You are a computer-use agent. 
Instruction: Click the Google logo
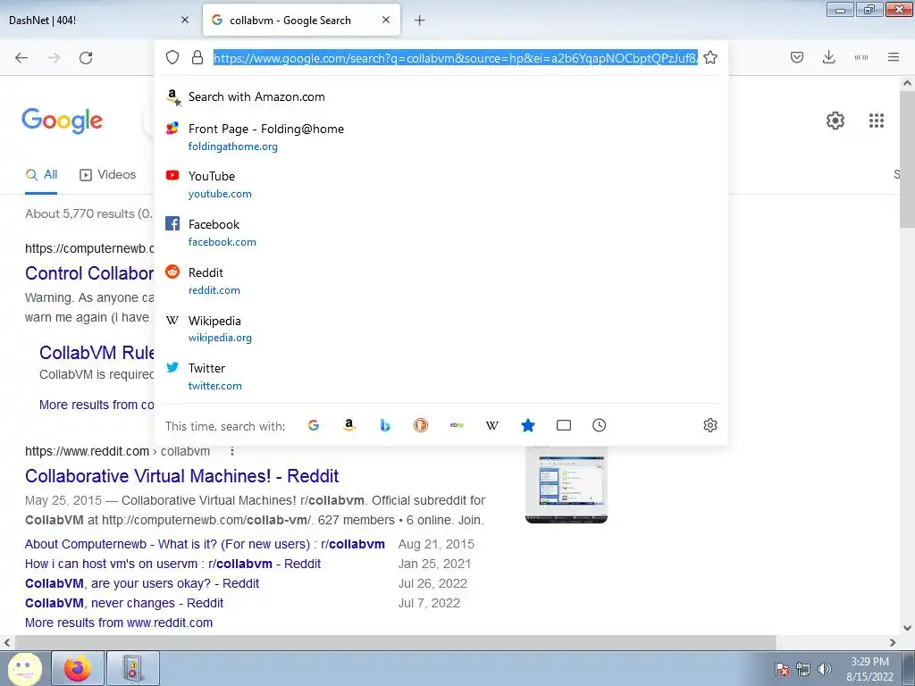point(63,121)
